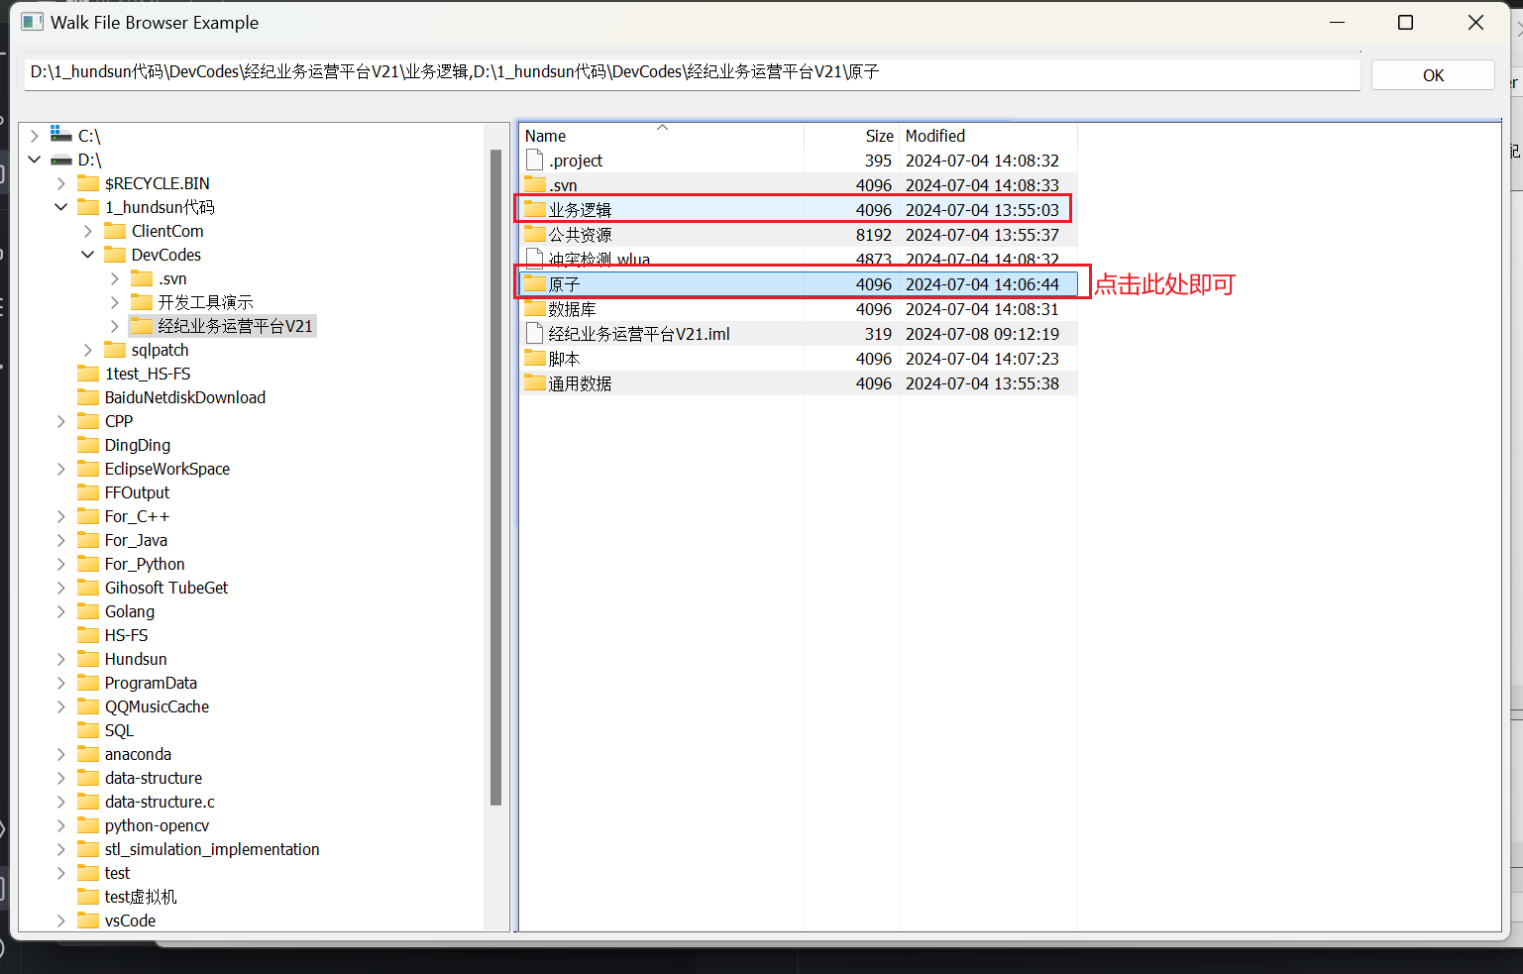Image resolution: width=1523 pixels, height=974 pixels.
Task: Click the 通用数据 folder icon
Action: [535, 383]
